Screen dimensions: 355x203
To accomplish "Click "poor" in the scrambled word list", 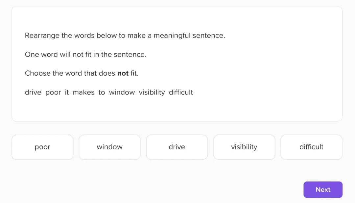I will click(53, 92).
